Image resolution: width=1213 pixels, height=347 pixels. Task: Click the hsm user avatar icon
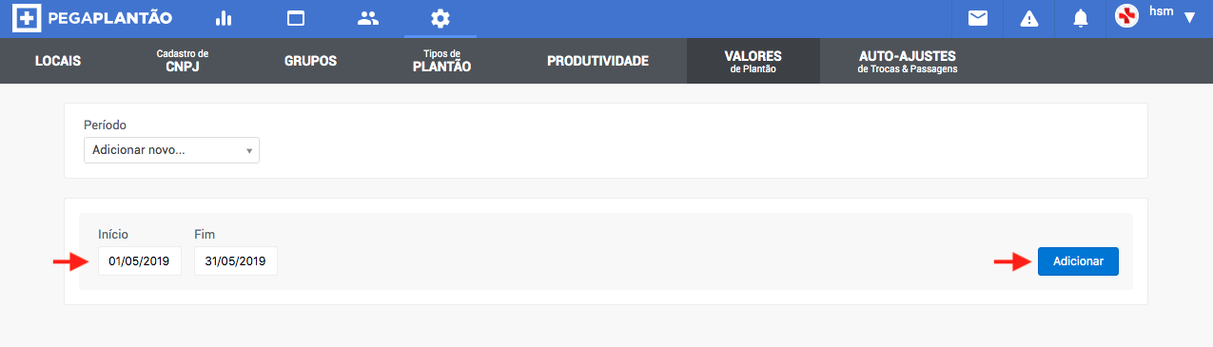pos(1127,16)
